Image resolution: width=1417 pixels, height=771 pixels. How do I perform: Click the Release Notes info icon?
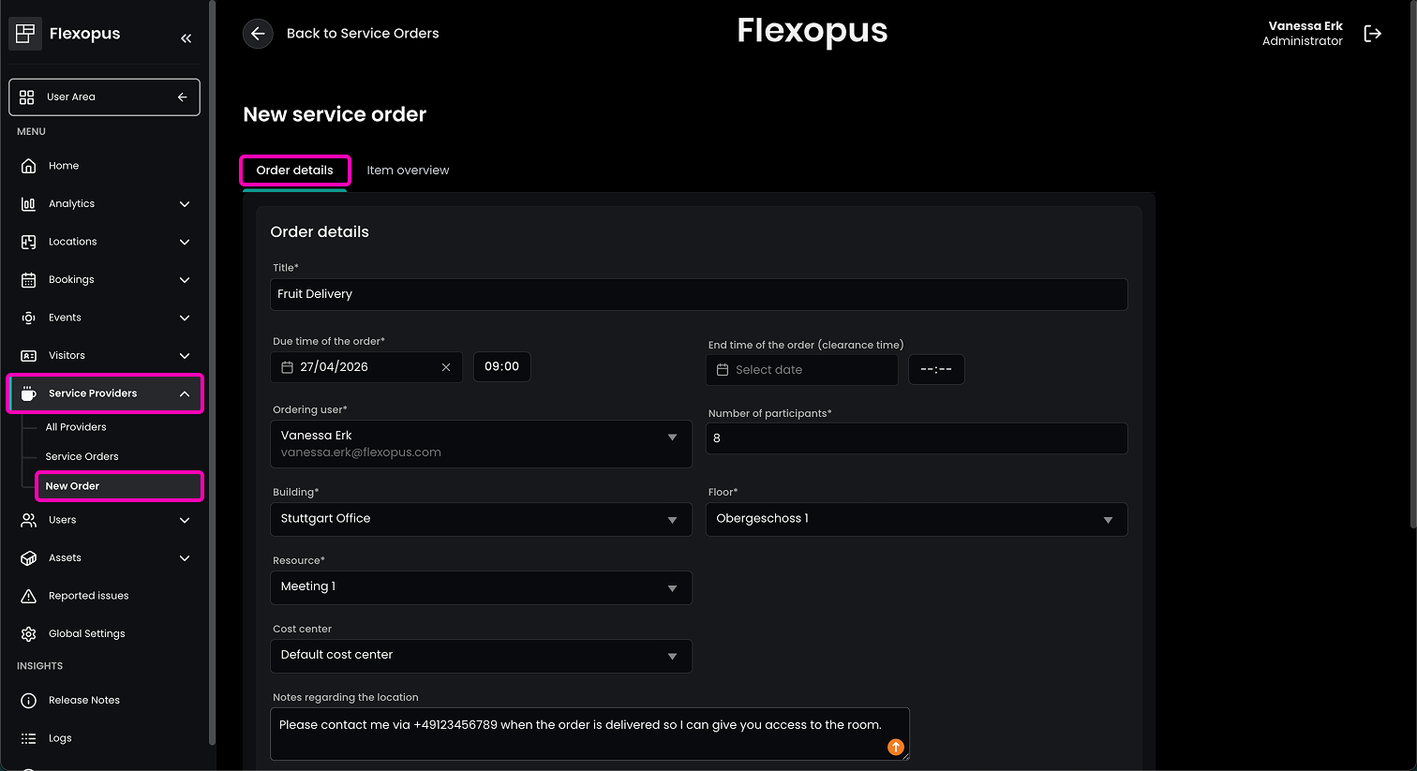[28, 701]
